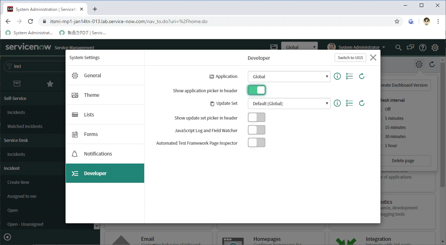
Task: Click the info icon beside Application dropdown
Action: point(337,76)
